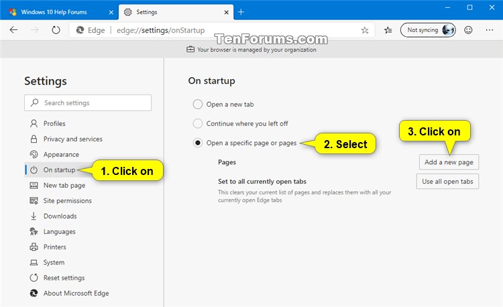Select Continue where you left off
This screenshot has width=503, height=307.
(198, 123)
